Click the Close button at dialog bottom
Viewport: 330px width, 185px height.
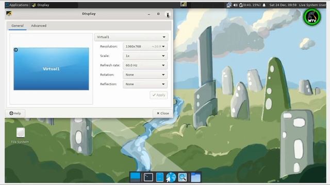[x=163, y=113]
